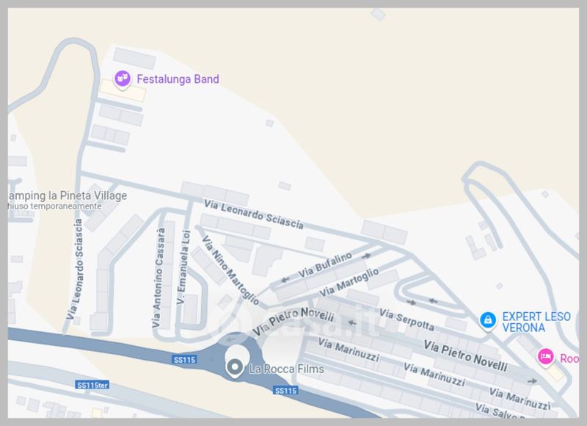Click the SS115 shield below La Rocca Films
This screenshot has width=587, height=426.
285,391
